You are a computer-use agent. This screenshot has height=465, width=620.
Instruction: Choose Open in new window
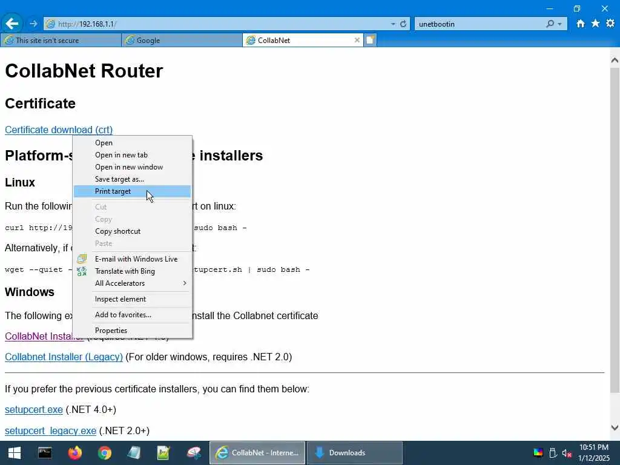pyautogui.click(x=132, y=167)
